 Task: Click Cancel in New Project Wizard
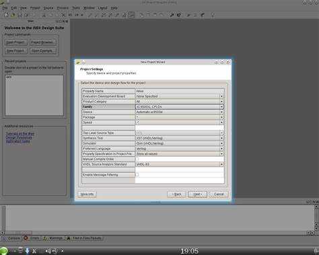click(219, 194)
